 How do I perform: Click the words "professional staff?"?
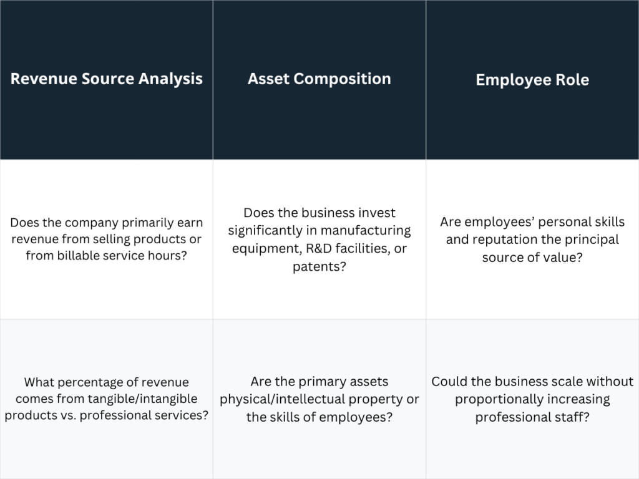(532, 417)
